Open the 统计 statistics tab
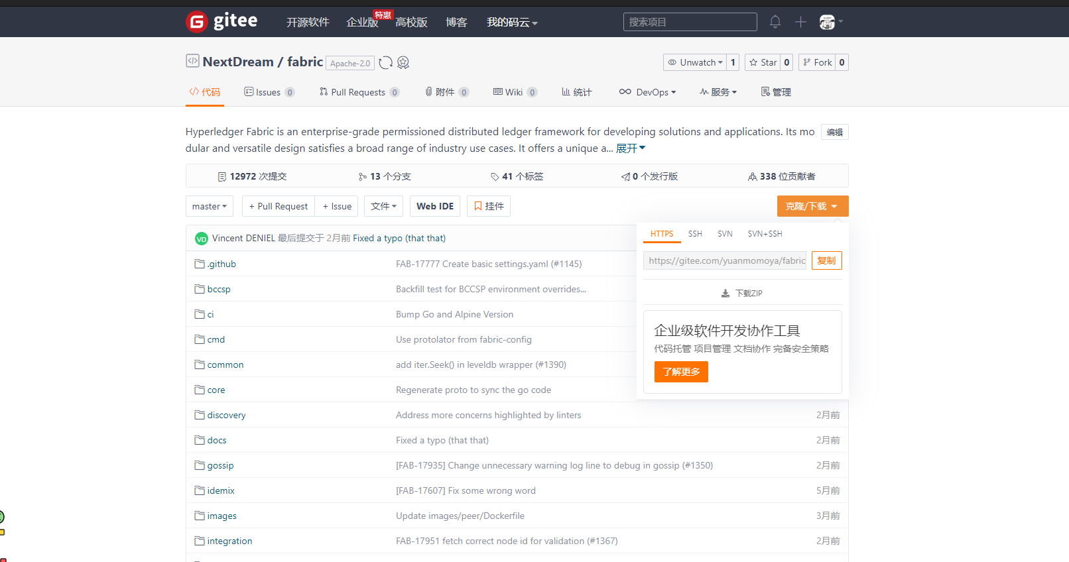1069x562 pixels. [x=577, y=92]
